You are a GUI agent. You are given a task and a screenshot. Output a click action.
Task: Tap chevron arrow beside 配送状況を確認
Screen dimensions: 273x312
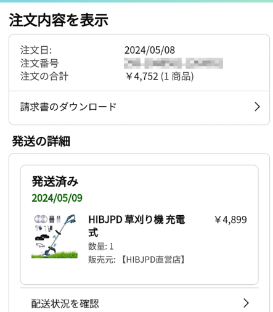(246, 303)
